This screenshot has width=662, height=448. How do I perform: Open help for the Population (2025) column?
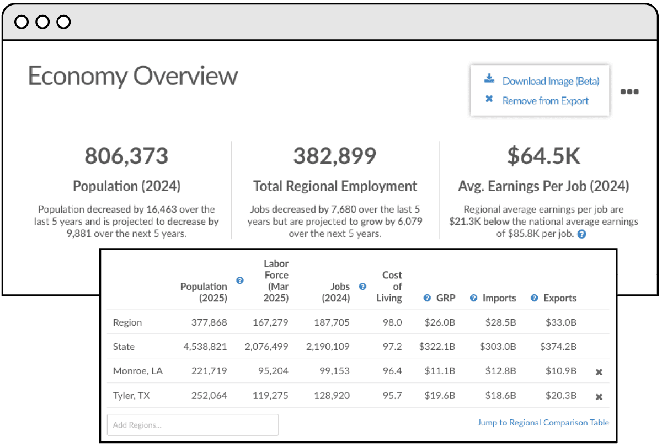(240, 280)
